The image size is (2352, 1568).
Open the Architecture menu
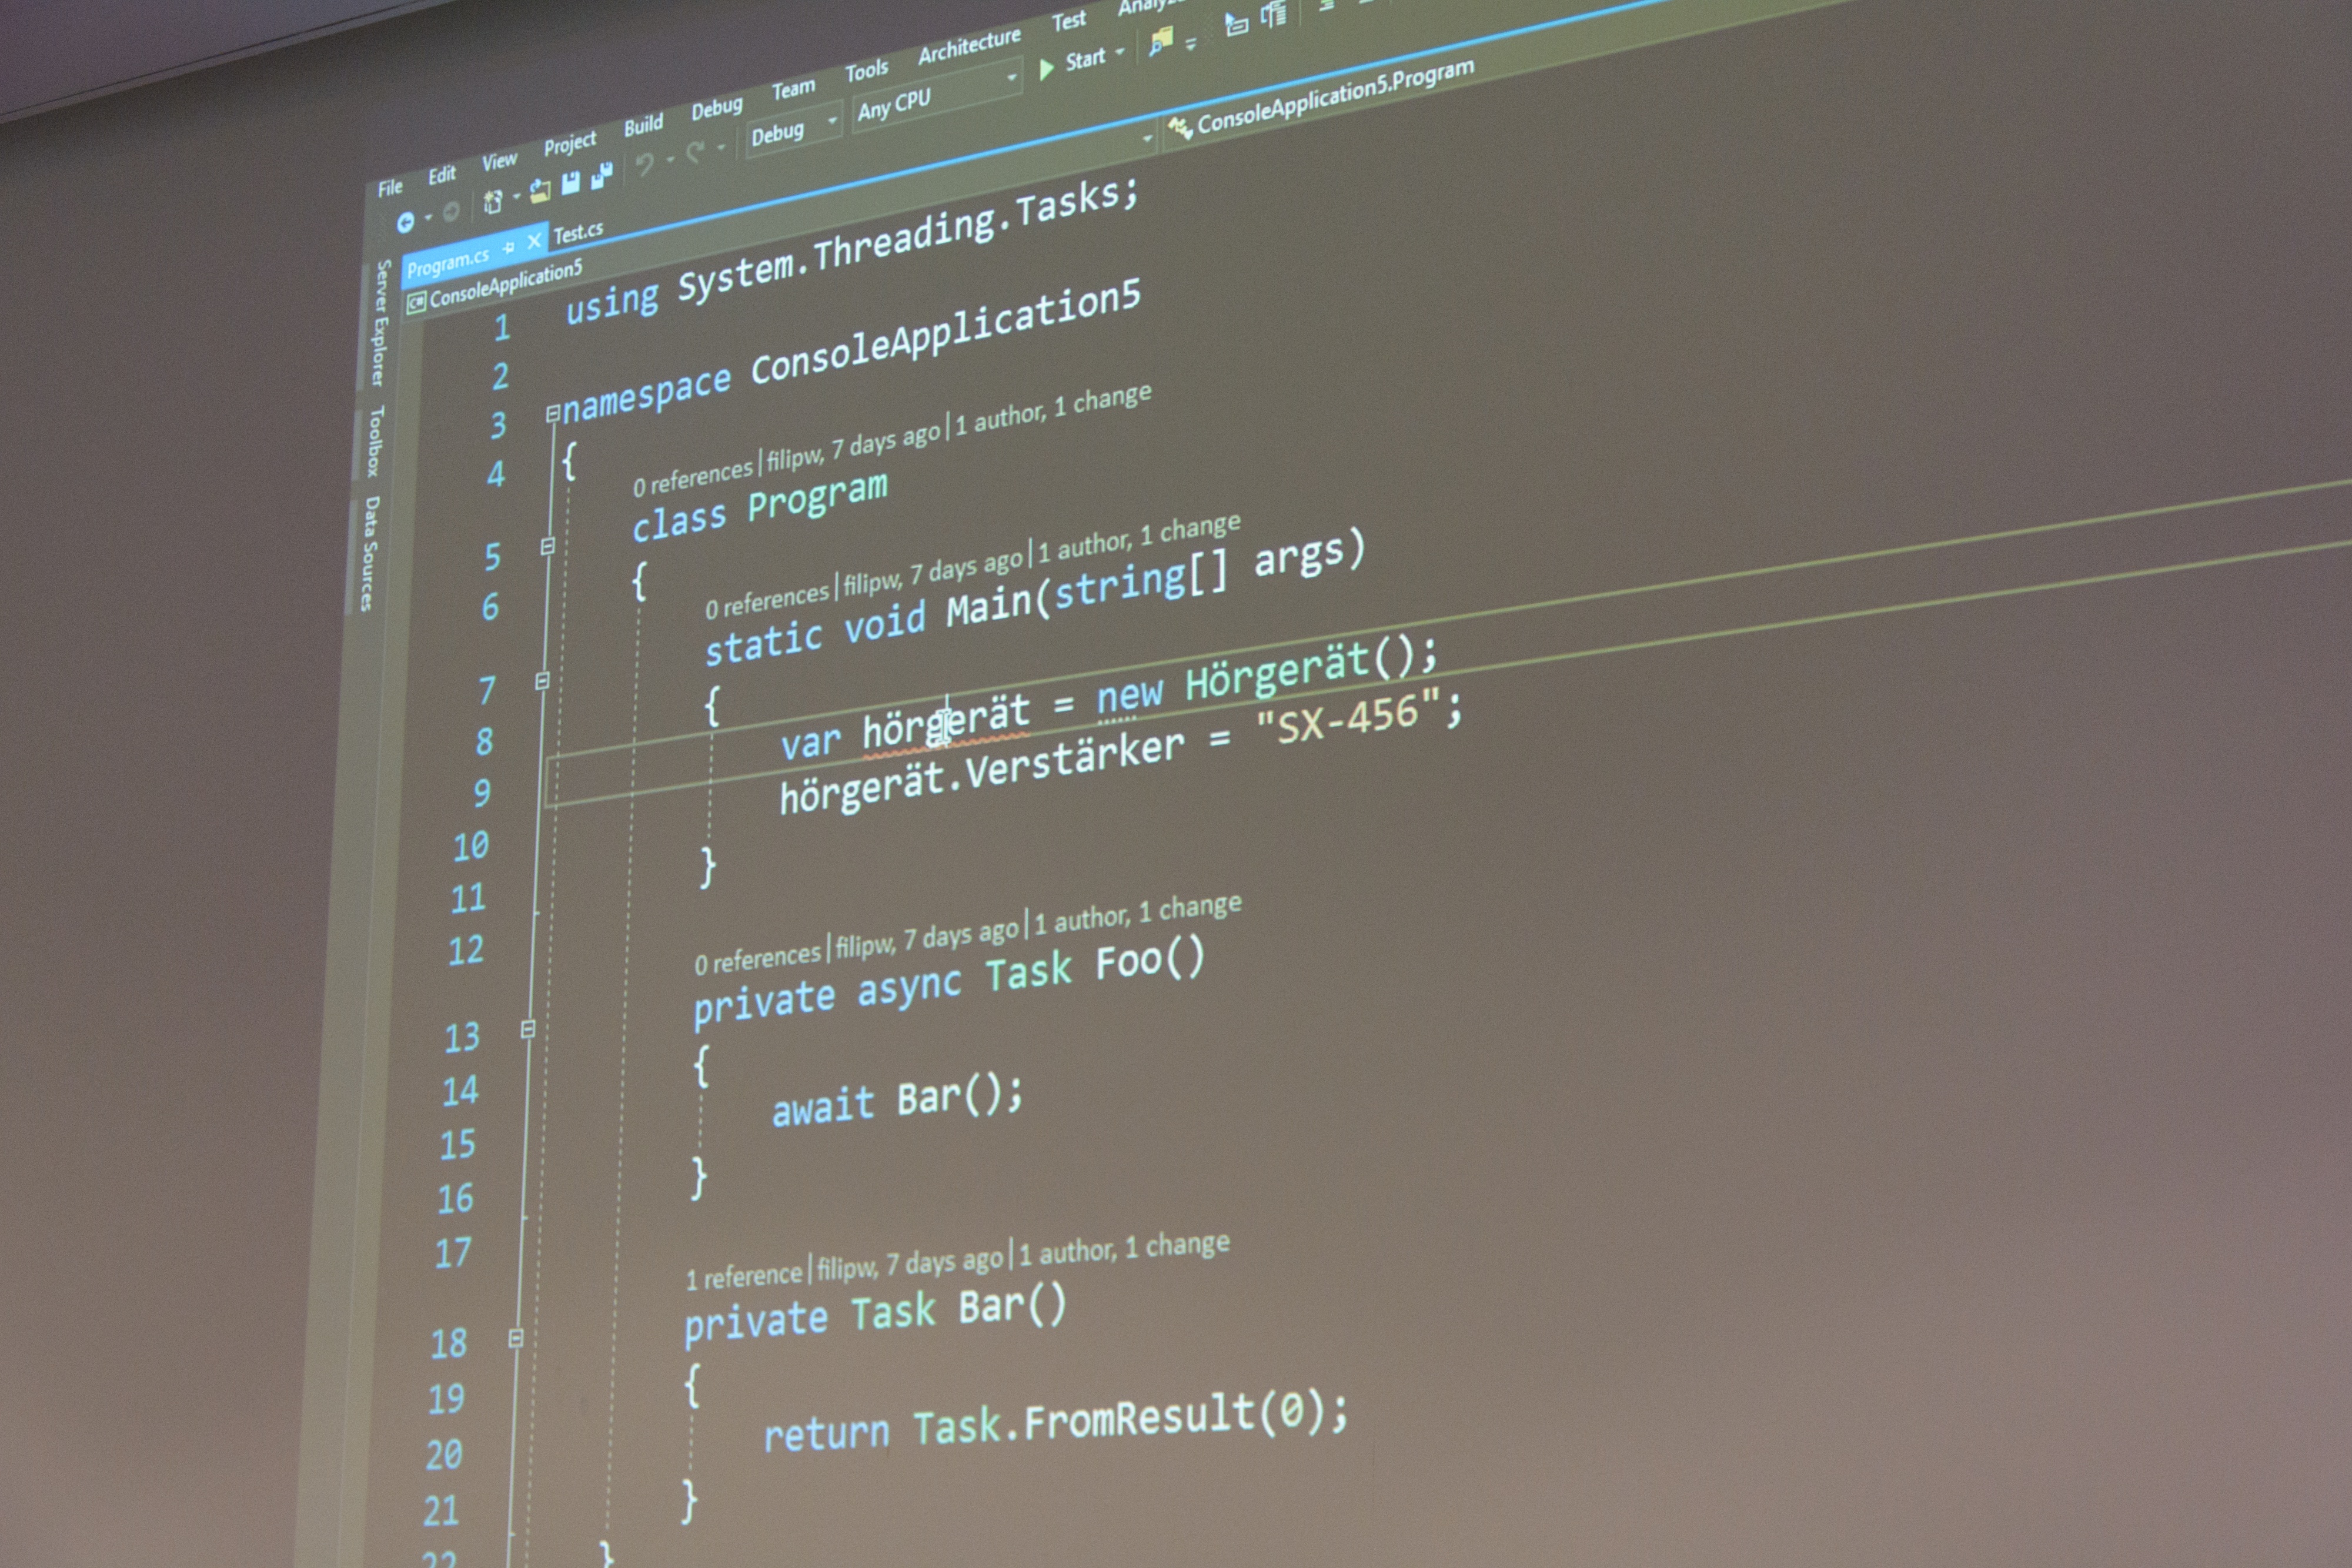[968, 46]
